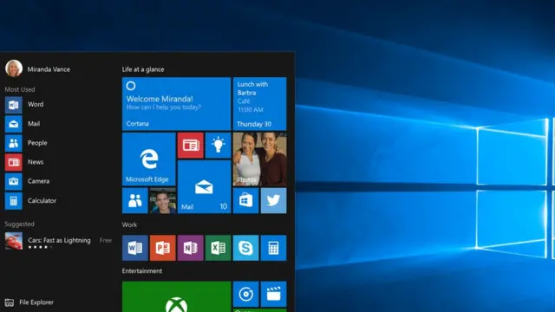Launch the Microsoft Edge tile

point(148,159)
